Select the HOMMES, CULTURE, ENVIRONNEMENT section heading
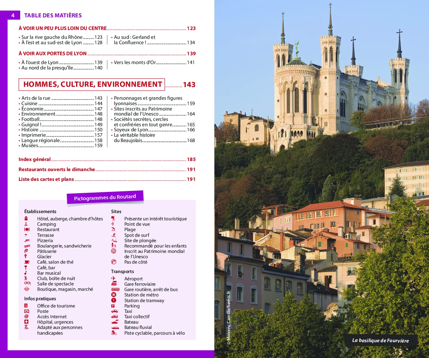This screenshot has height=358, width=429. (92, 85)
